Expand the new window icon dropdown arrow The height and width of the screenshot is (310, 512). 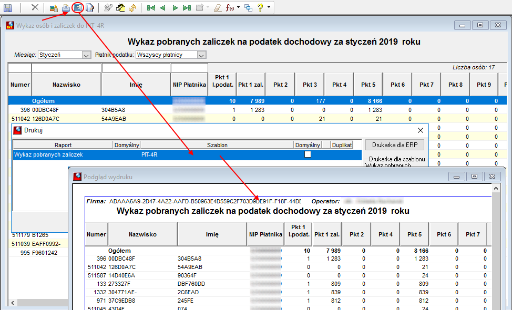click(x=208, y=7)
